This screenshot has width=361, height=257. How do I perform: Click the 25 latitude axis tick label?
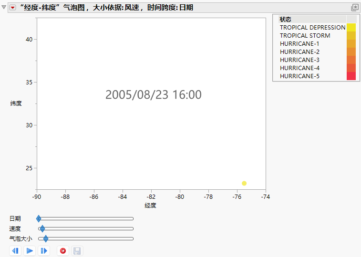pos(29,168)
